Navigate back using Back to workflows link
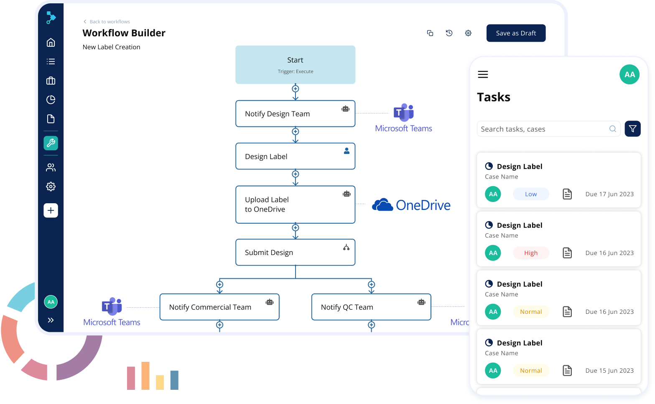655x404 pixels. click(106, 21)
